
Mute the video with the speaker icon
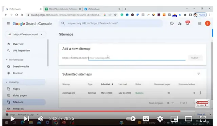[x=40, y=119]
